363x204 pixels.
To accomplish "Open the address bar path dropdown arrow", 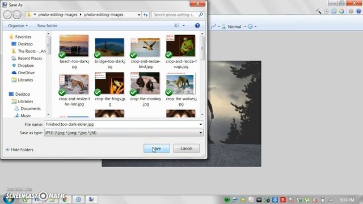I will coord(139,15).
